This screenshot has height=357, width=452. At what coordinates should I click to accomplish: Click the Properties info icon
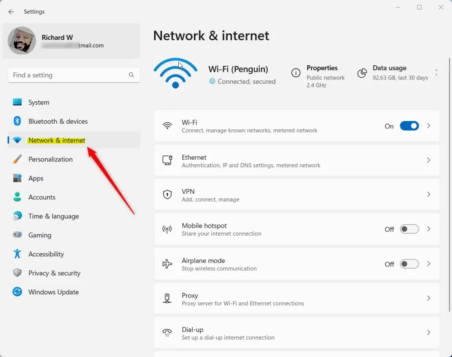[296, 73]
